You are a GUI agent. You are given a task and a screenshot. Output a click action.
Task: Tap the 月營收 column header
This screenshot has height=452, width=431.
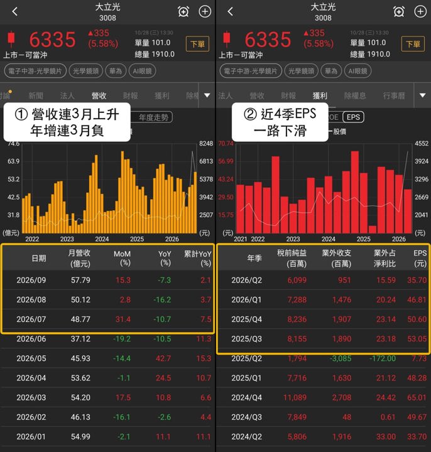(x=80, y=258)
